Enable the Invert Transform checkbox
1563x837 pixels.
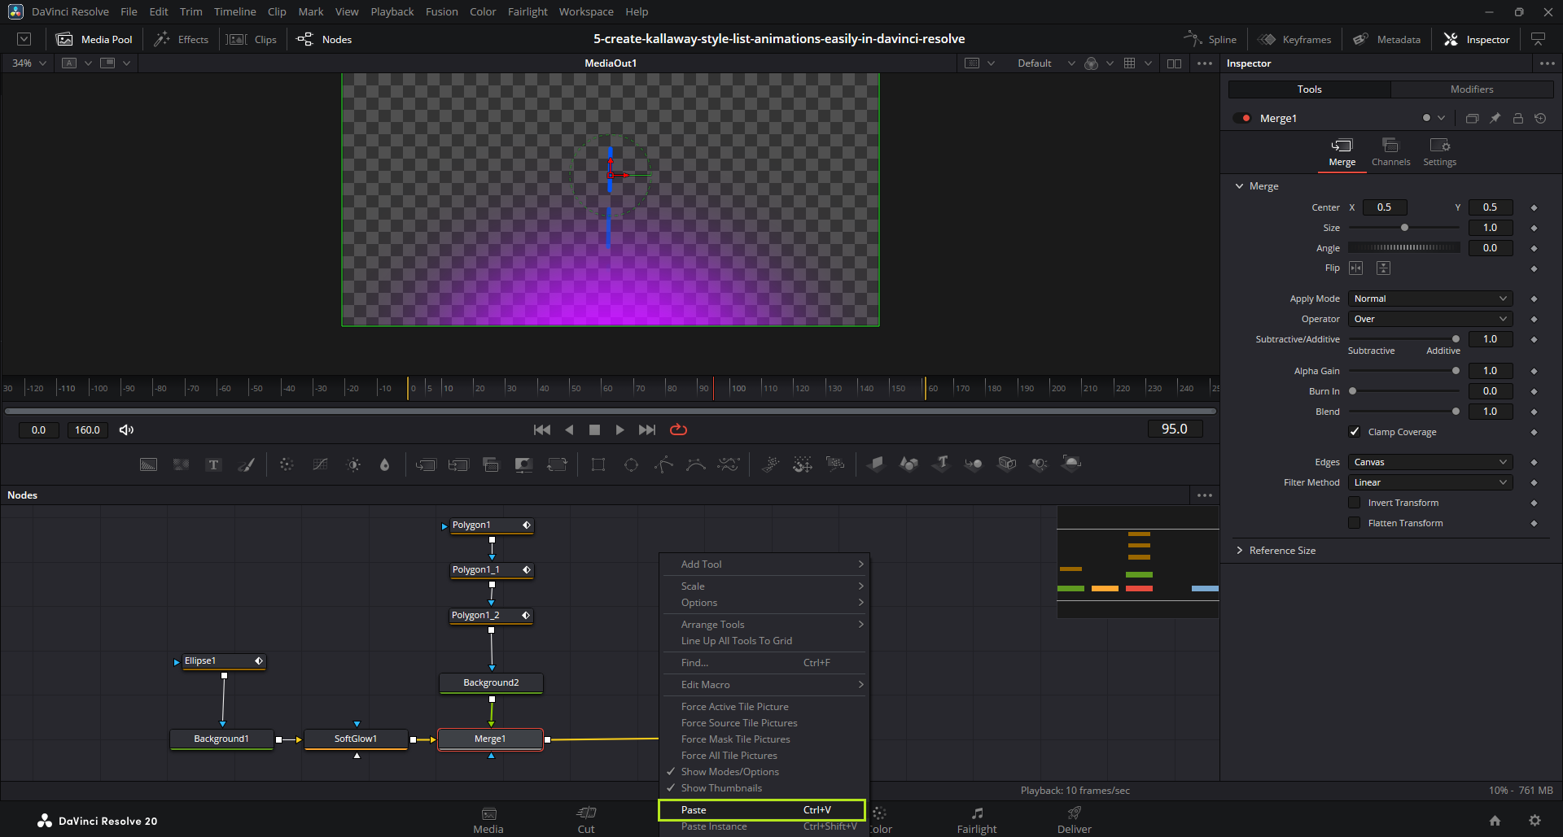(1355, 503)
